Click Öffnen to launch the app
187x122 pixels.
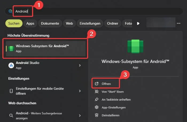click(x=106, y=84)
